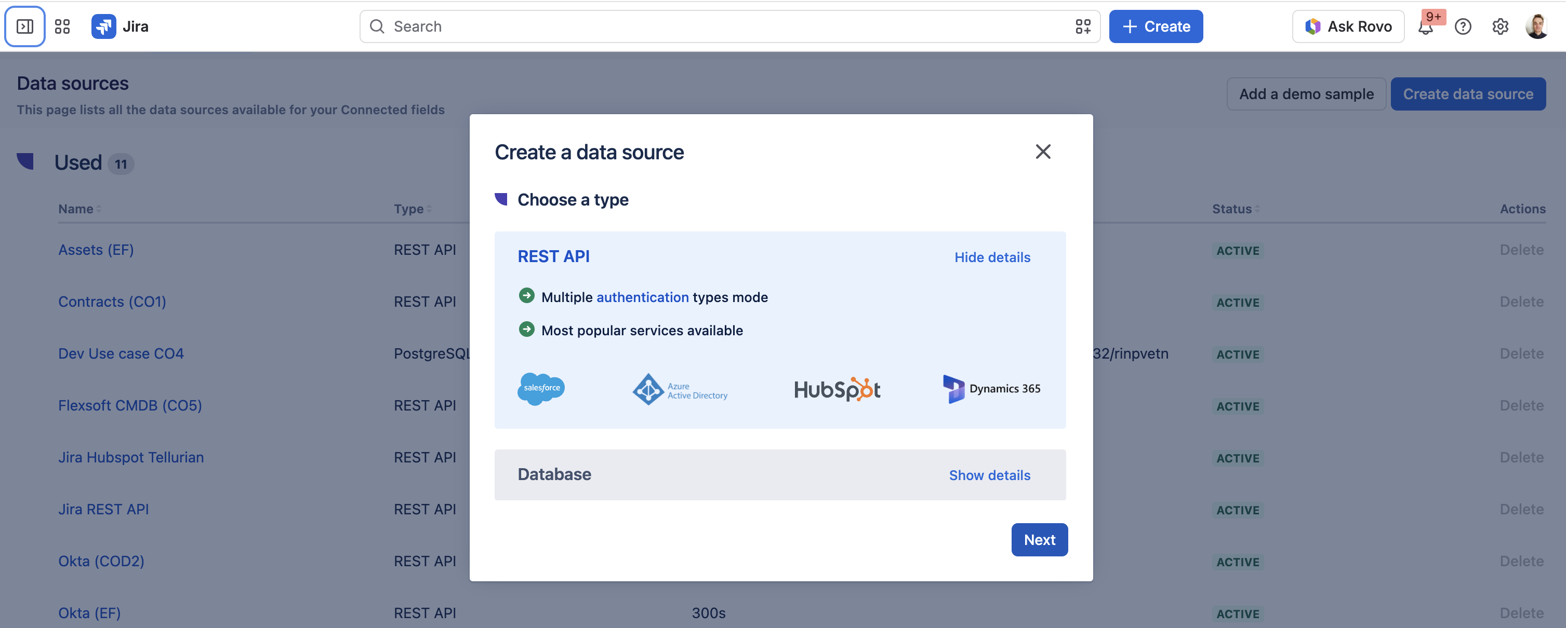Delete the Dev Use case CO4 source
This screenshot has width=1566, height=628.
[x=1522, y=353]
